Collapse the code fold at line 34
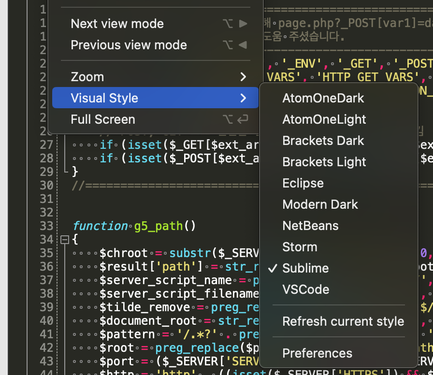This screenshot has height=375, width=433. [64, 239]
